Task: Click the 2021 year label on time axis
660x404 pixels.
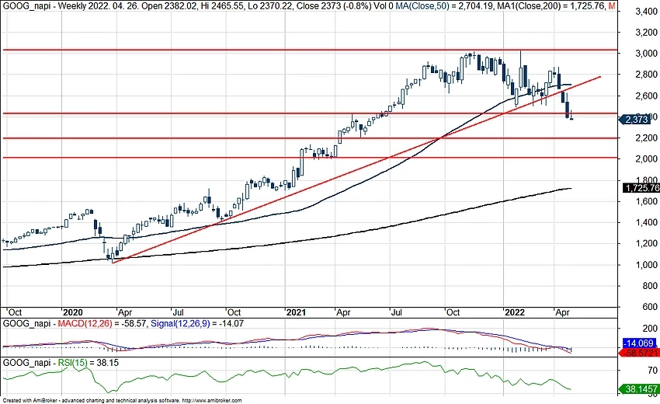Action: (x=296, y=312)
